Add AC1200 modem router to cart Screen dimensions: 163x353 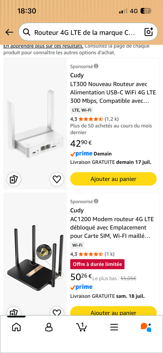click(113, 311)
